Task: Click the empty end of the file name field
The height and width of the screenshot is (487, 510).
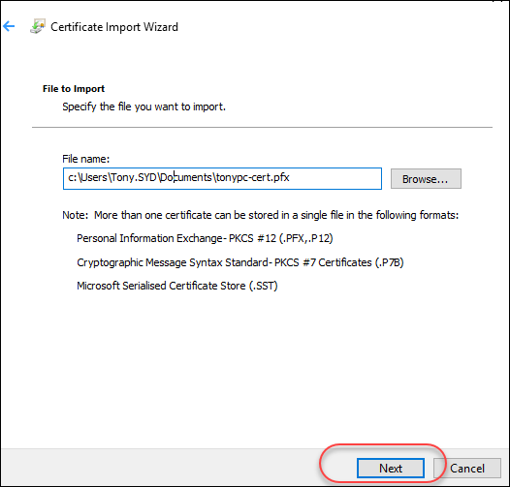Action: coord(335,178)
